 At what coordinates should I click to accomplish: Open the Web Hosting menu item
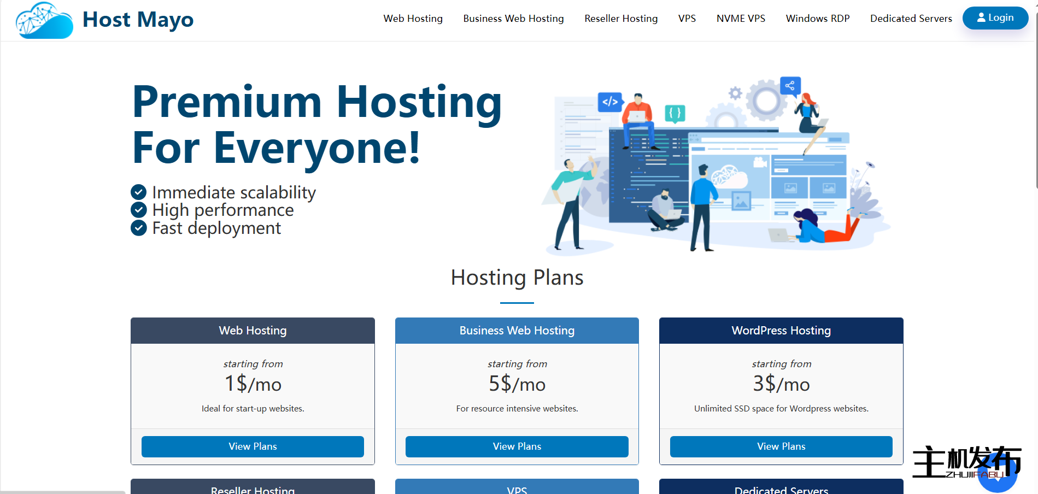click(x=413, y=19)
